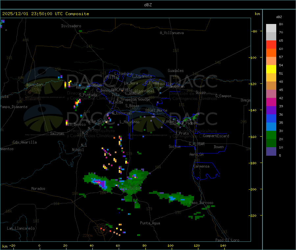The height and width of the screenshot is (250, 296).
Task: Click the Nihuil map label
Action: pyautogui.click(x=78, y=150)
